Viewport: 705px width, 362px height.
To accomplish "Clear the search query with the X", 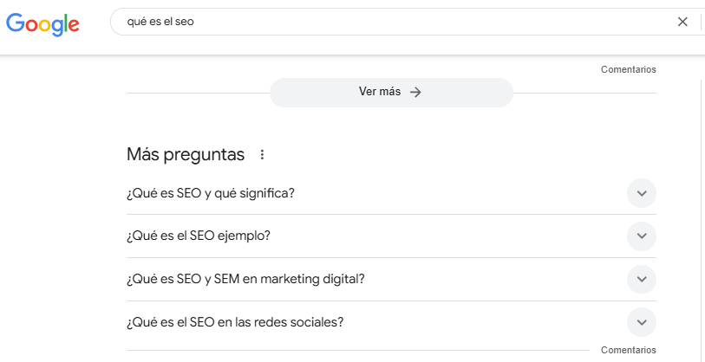I will 682,22.
